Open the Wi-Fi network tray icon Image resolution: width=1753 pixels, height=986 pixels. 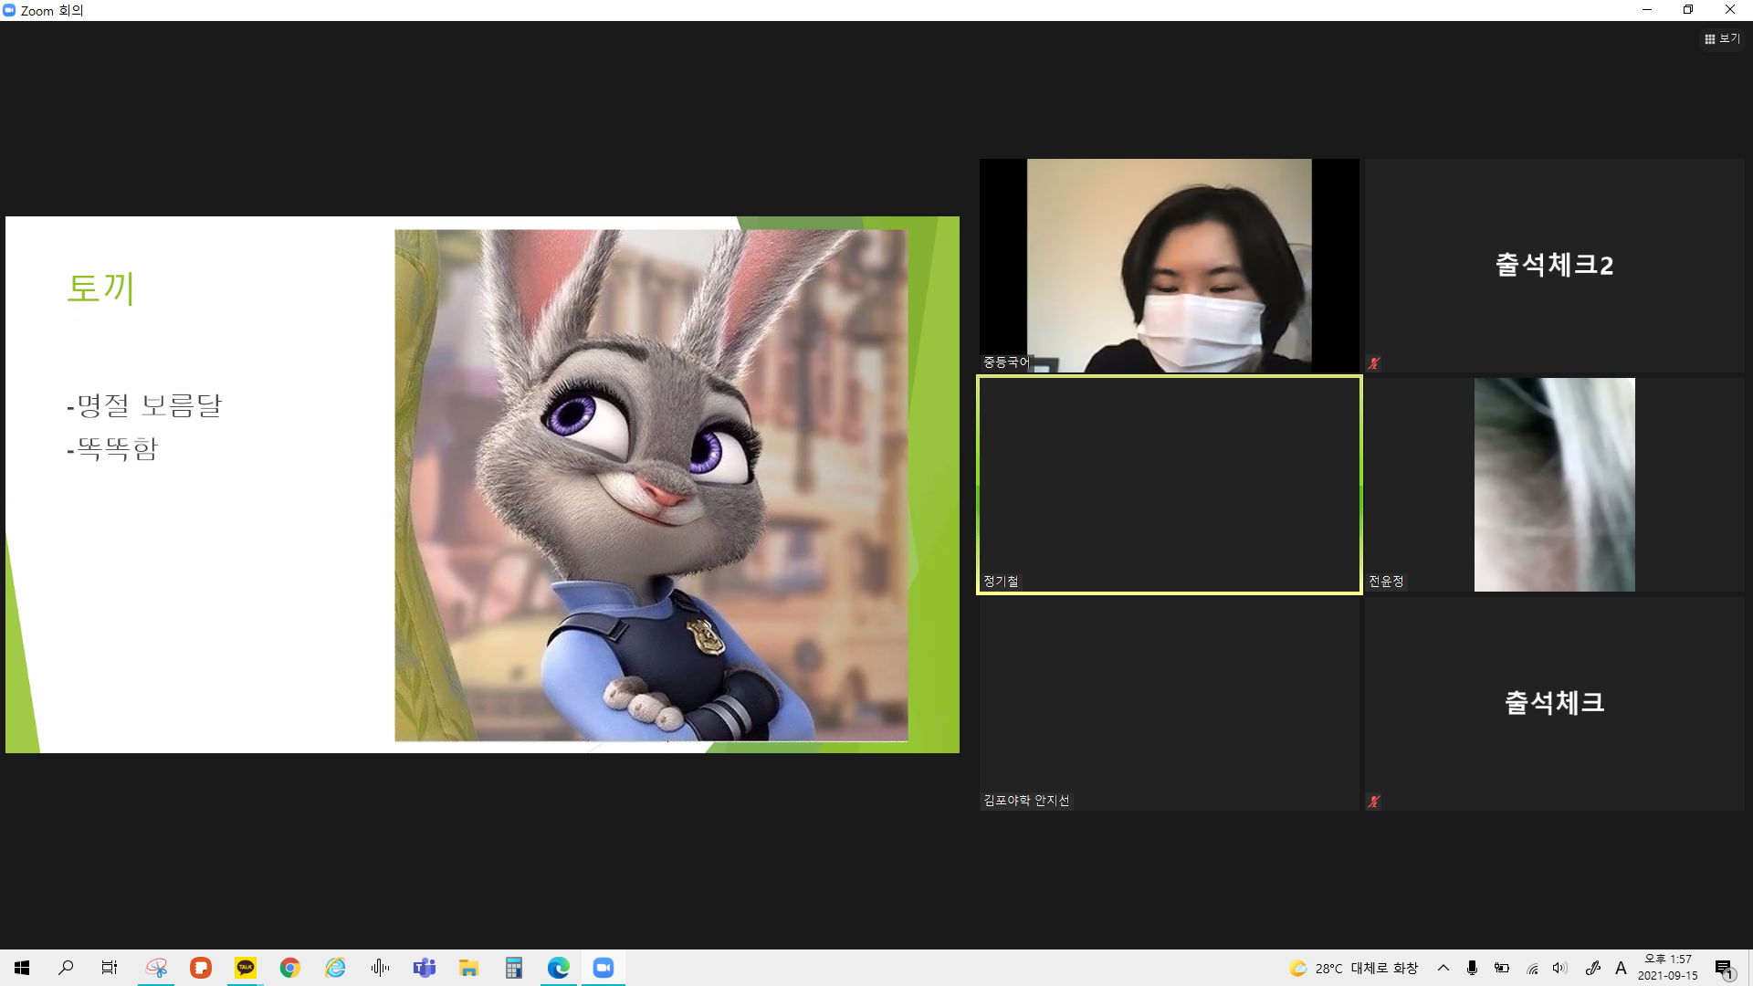click(x=1532, y=968)
